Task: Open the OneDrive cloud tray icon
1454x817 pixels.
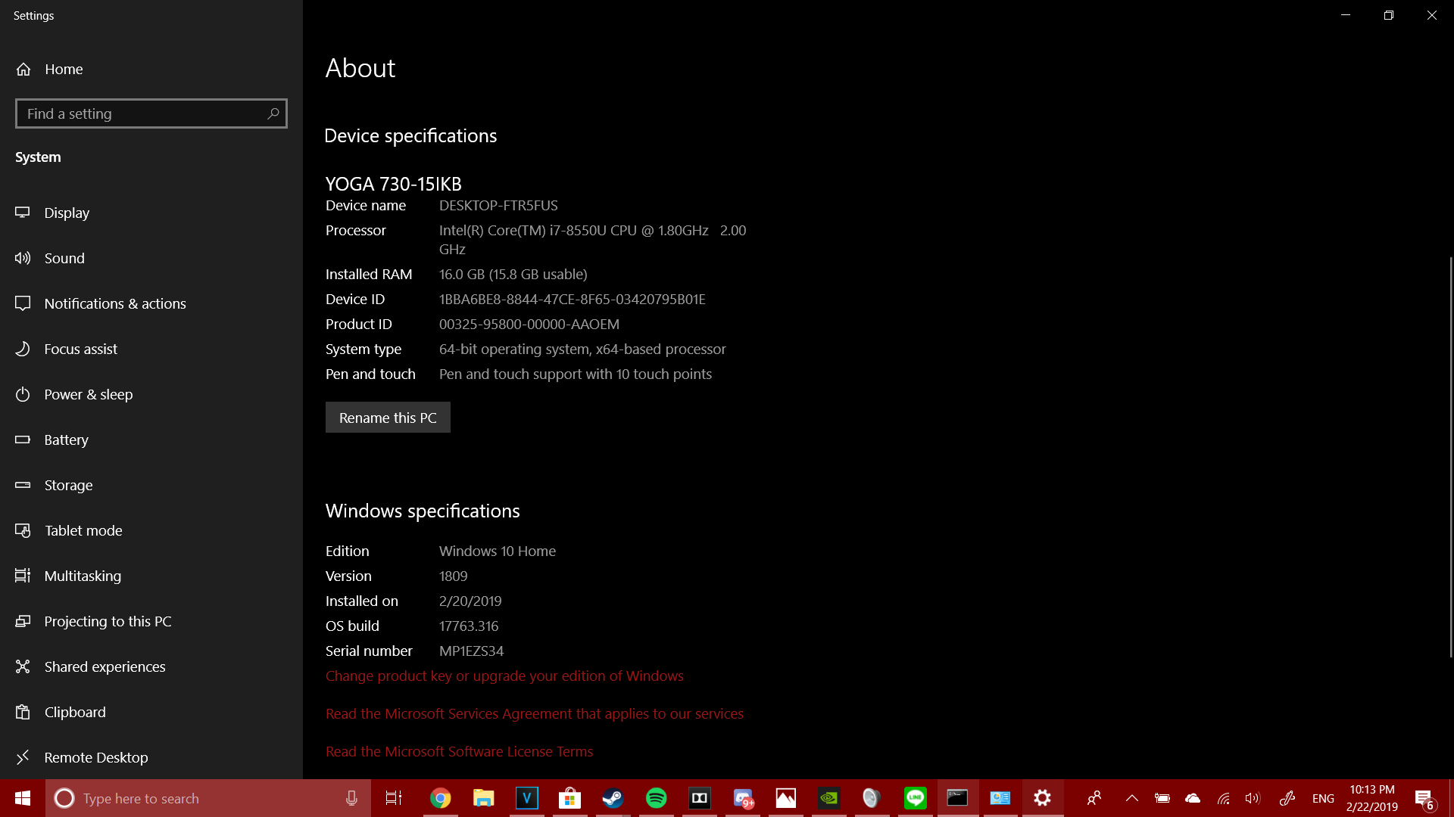Action: tap(1193, 798)
